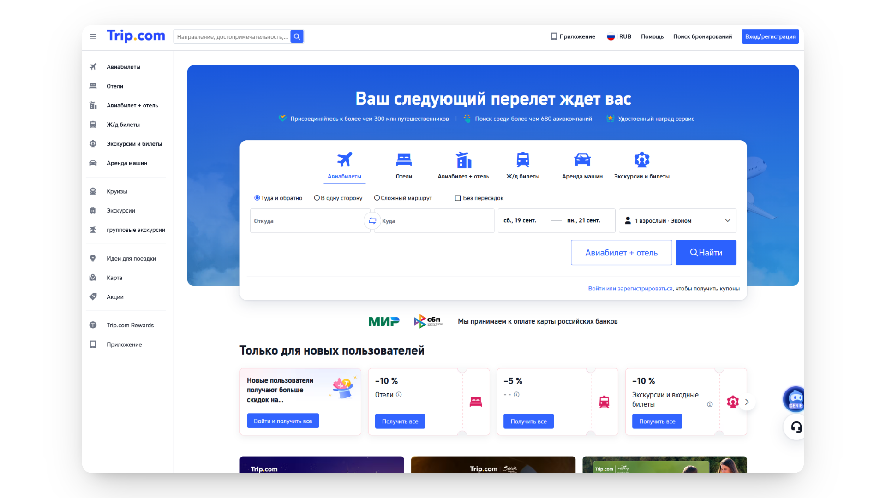This screenshot has height=498, width=886.
Task: Click the bed icon beside sidebar Отели
Action: click(x=93, y=86)
